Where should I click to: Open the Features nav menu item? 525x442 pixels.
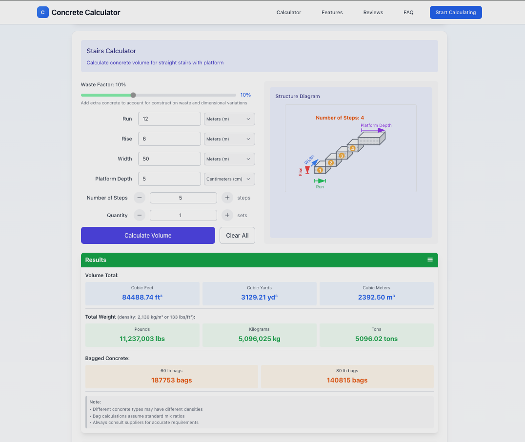[332, 12]
